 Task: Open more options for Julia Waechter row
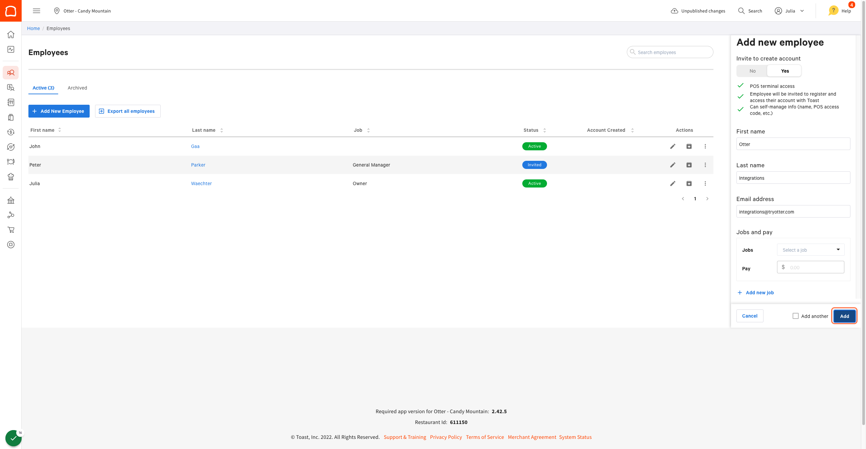(x=705, y=183)
